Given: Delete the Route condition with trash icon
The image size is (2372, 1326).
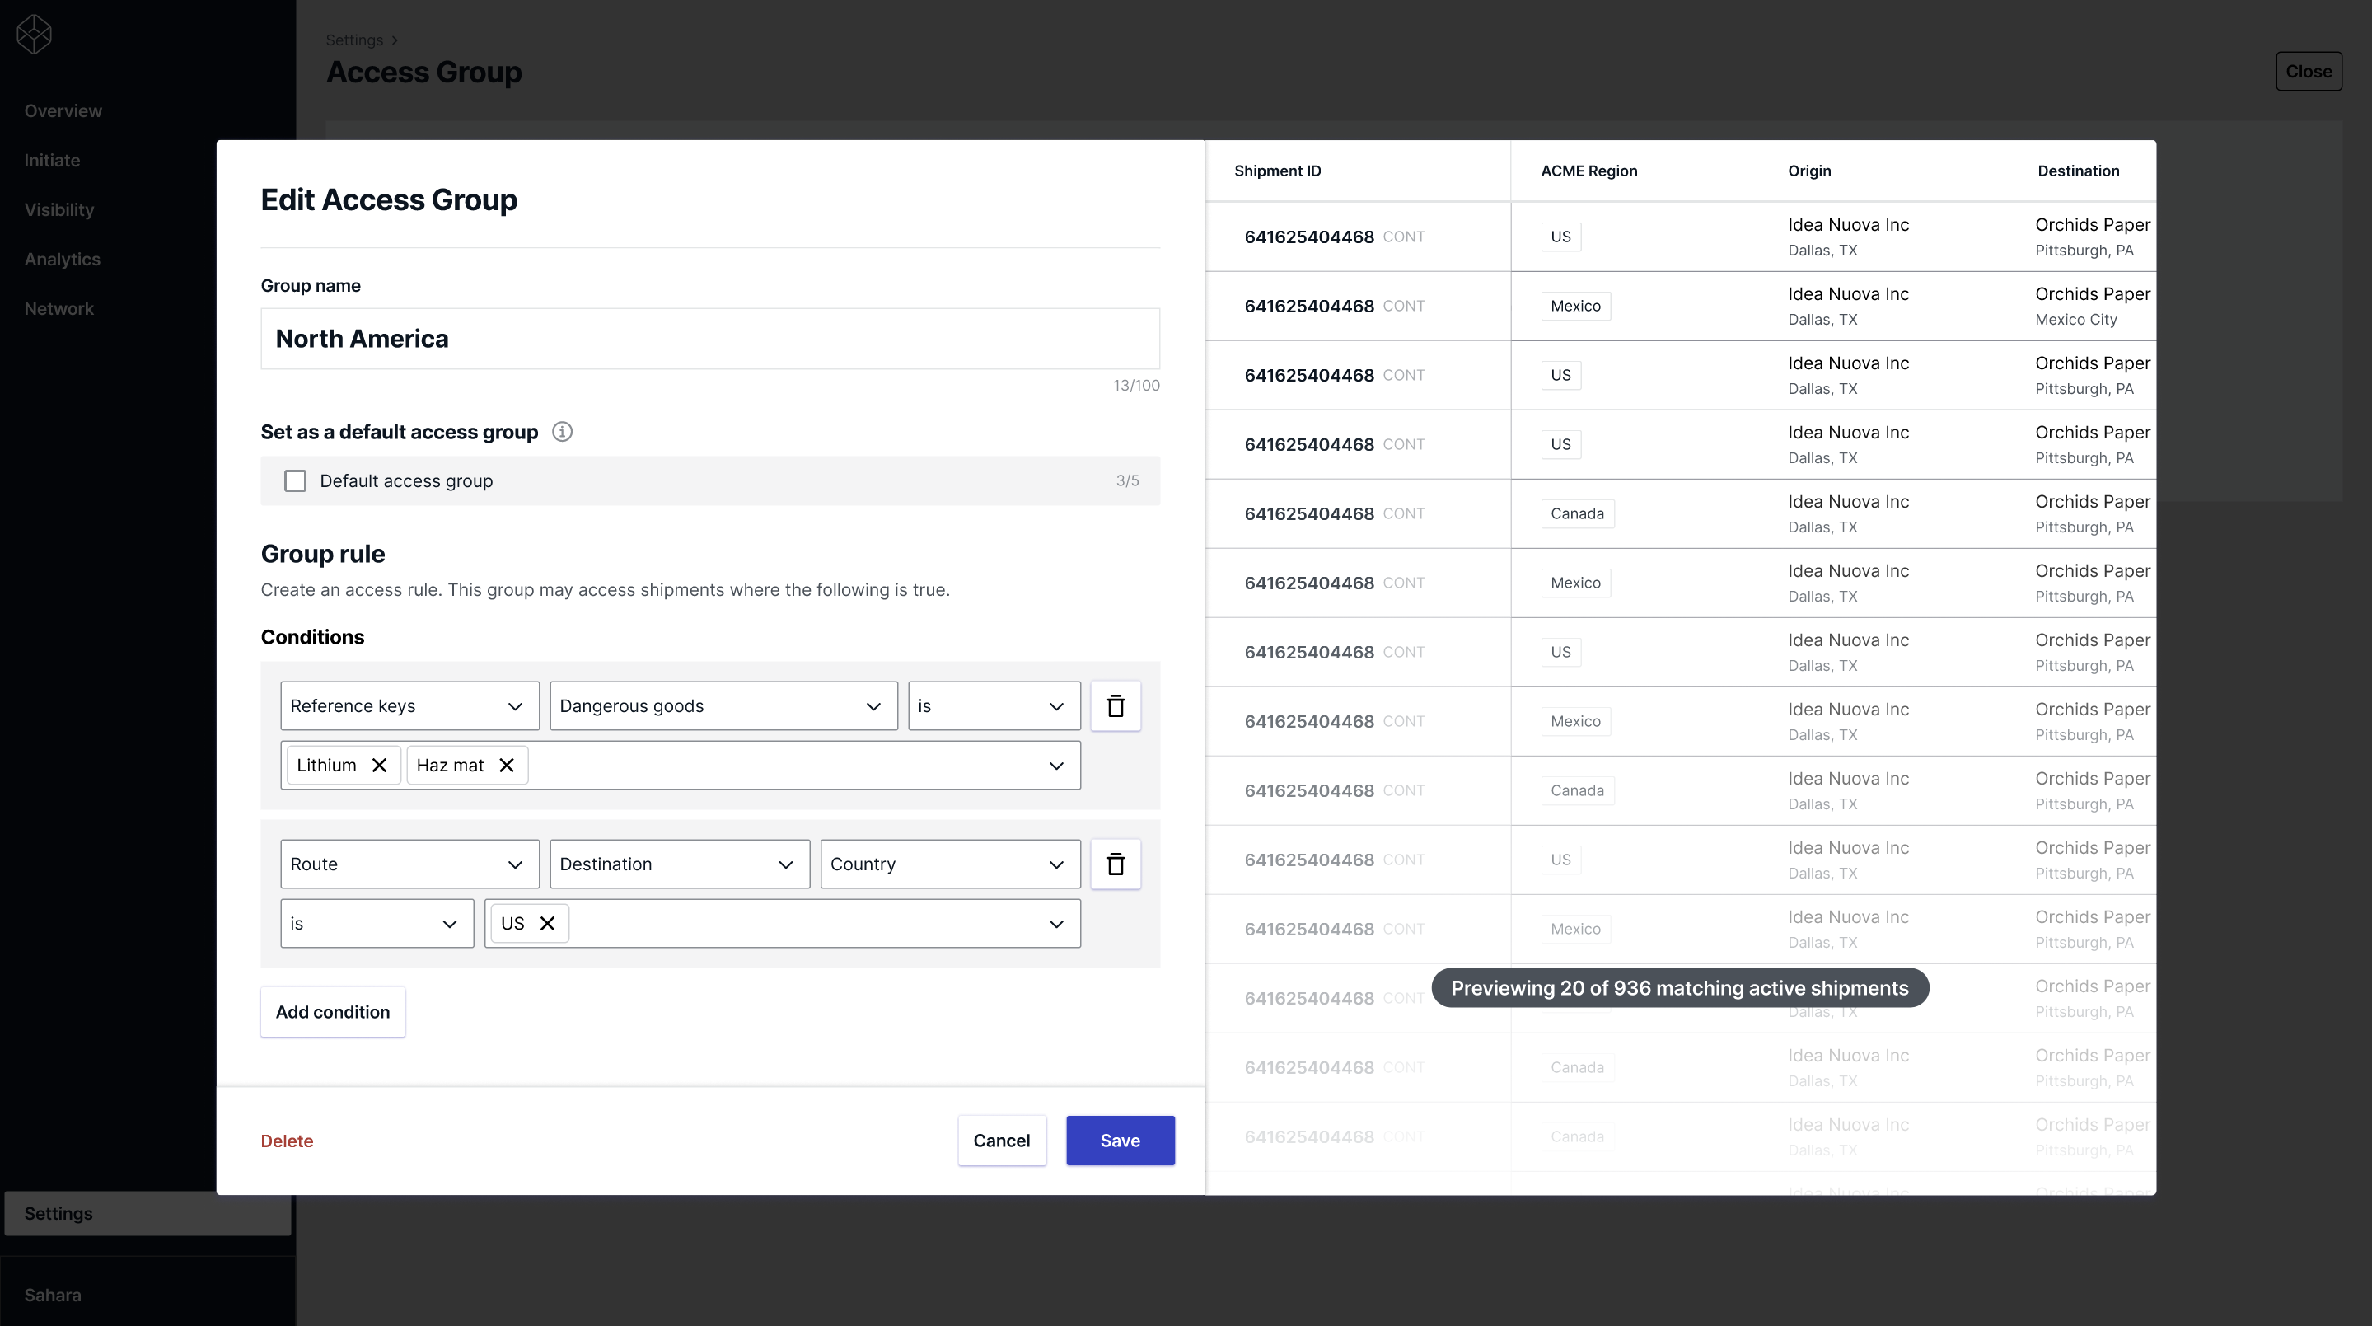Looking at the screenshot, I should pos(1115,864).
